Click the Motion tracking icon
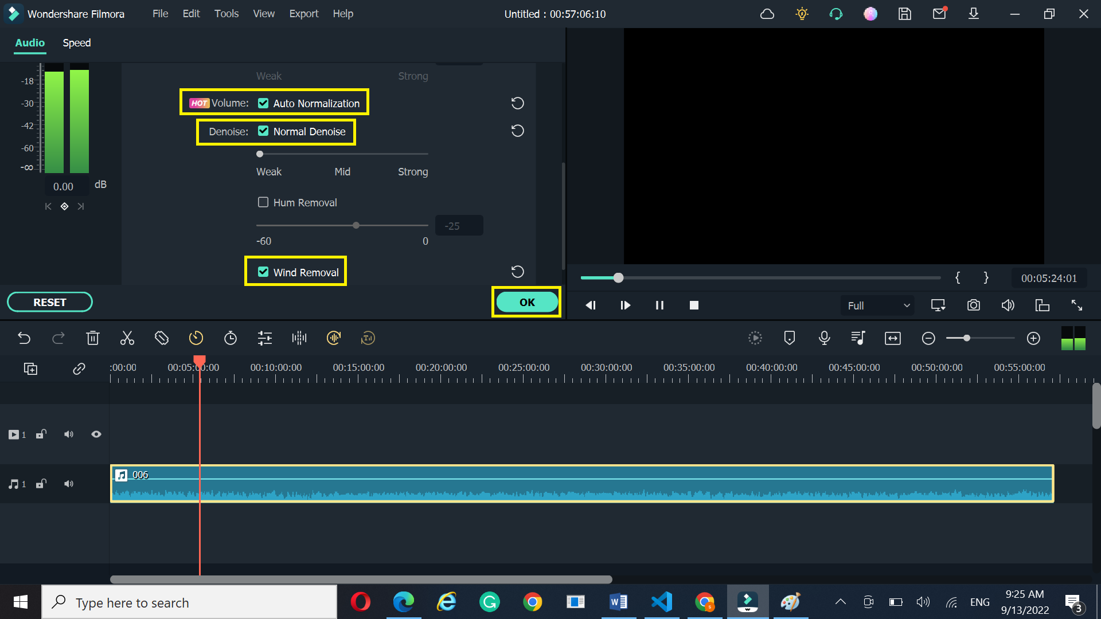 tap(755, 339)
